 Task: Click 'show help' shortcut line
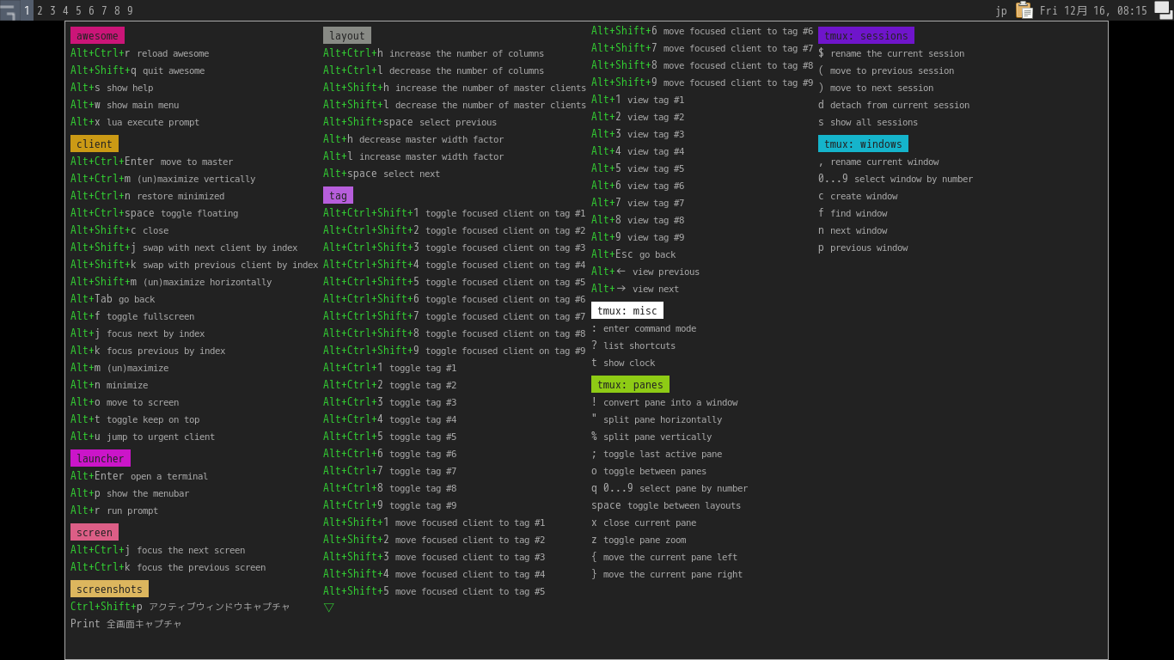112,88
